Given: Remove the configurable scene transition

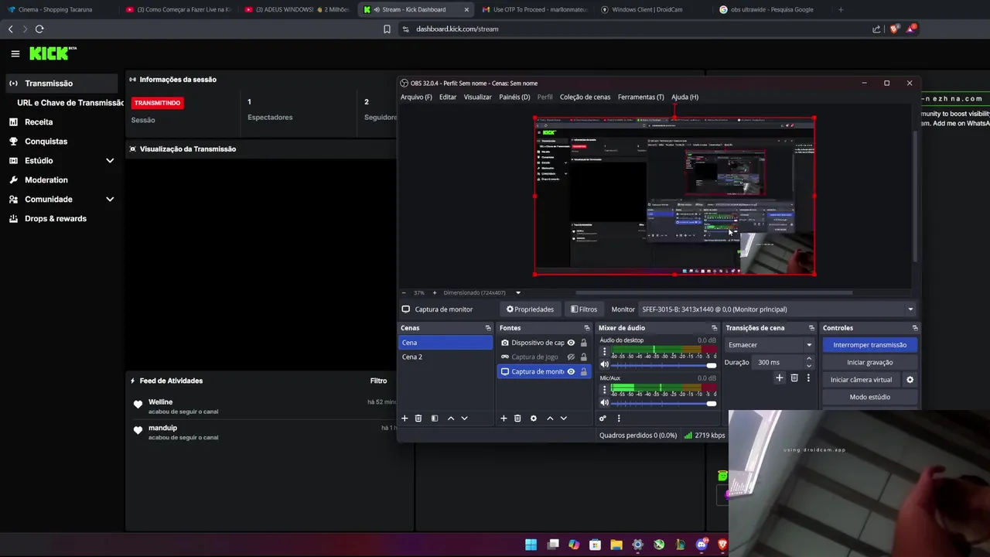Looking at the screenshot, I should (x=794, y=378).
